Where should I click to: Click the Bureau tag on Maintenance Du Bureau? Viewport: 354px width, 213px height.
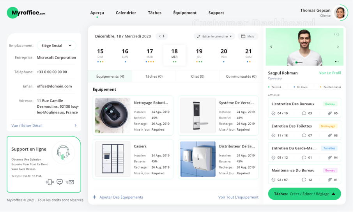(x=330, y=171)
